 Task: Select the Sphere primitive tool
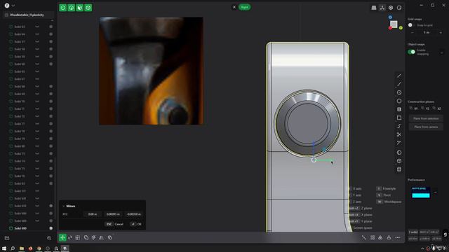399,153
